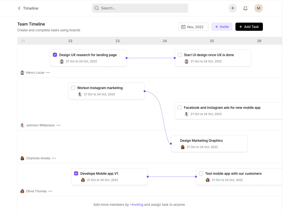Click the Add Task button
Viewport: 283px width, 212px height.
coord(249,27)
